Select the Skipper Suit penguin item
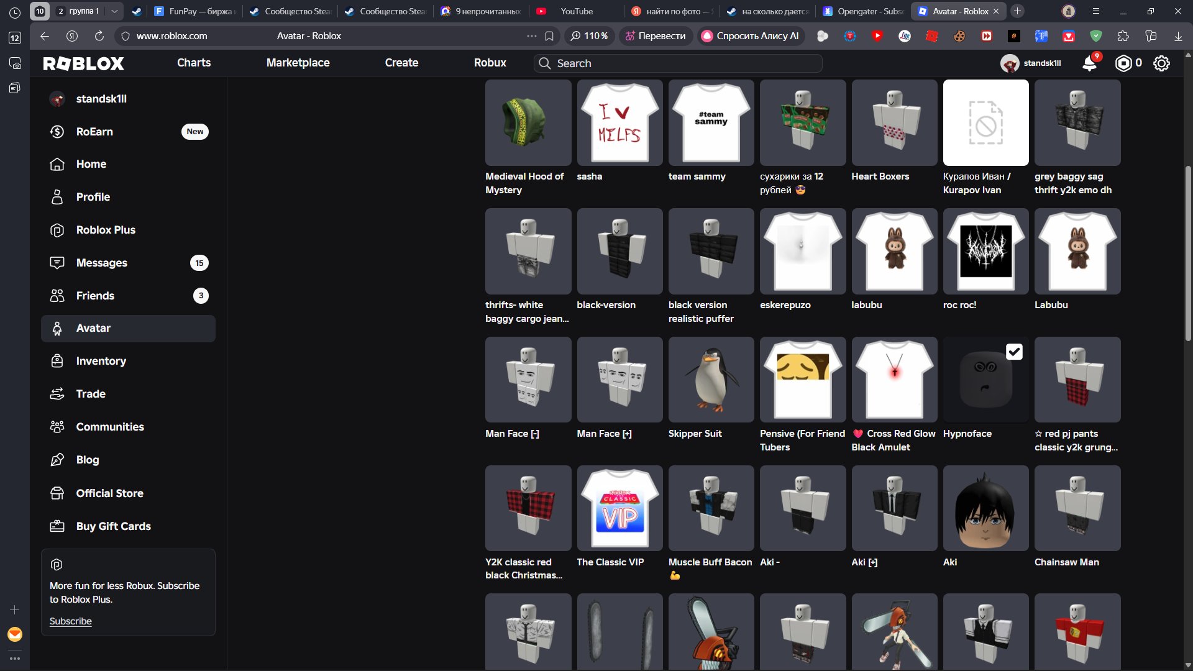 (711, 380)
